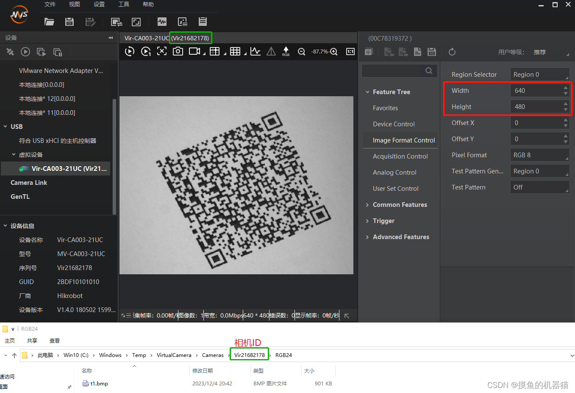Increase Height with the up stepper
This screenshot has width=575, height=393.
[566, 104]
